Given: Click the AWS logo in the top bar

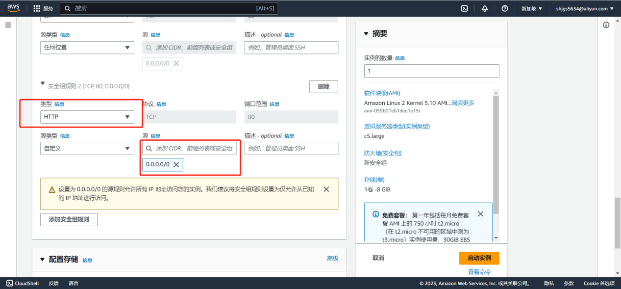Looking at the screenshot, I should [x=13, y=8].
